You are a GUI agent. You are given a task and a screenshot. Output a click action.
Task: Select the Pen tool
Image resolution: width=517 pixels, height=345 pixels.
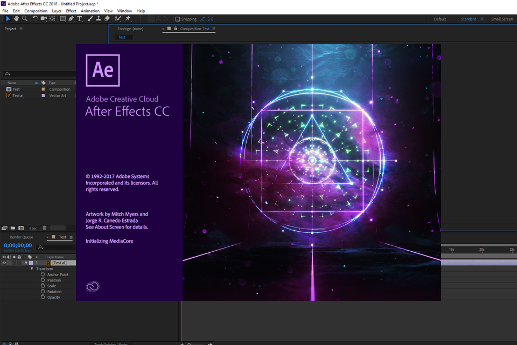[x=71, y=19]
